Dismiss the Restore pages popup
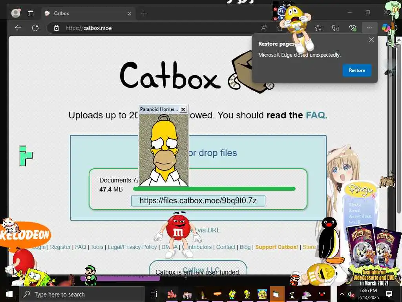The image size is (402, 302). click(371, 40)
